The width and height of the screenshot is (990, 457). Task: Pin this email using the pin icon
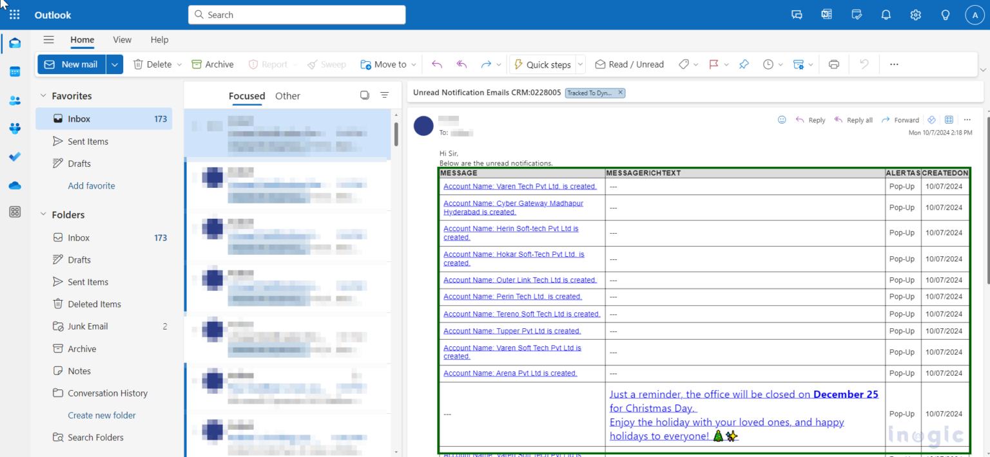[744, 64]
